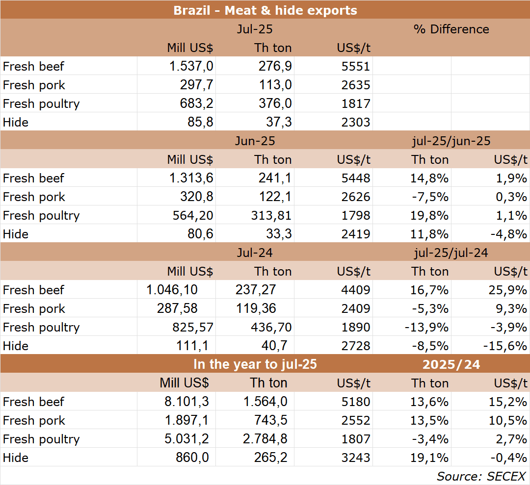The height and width of the screenshot is (485, 530).
Task: Select the -7,5% pork change cell
Action: point(431,197)
